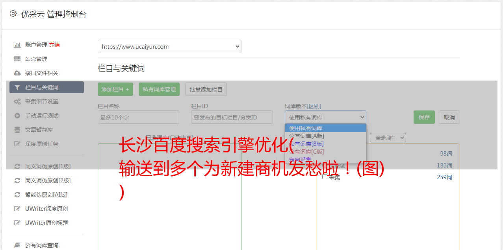
Task: Collapse the 词库版本 dropdown showing 使用私有词库
Action: 325,117
